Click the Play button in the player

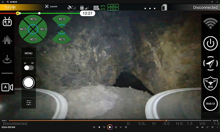110,127
